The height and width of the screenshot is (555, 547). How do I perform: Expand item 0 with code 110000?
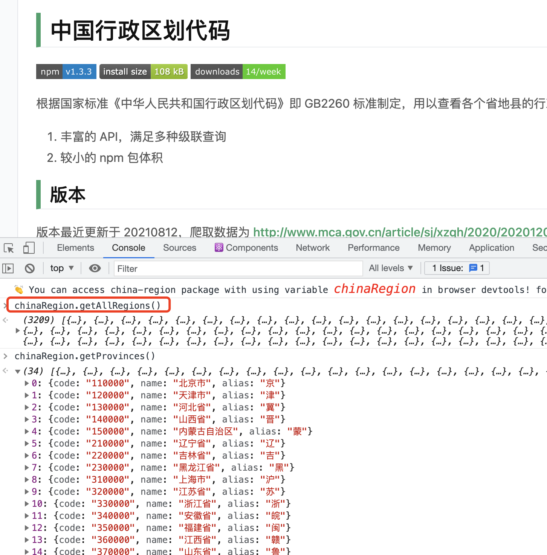click(27, 383)
